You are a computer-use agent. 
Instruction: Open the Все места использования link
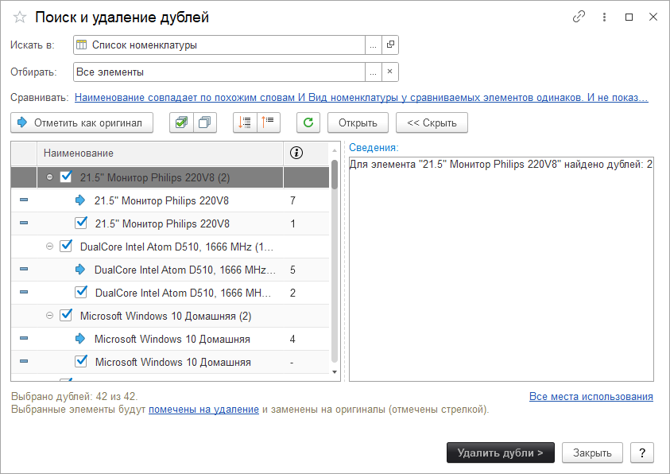point(591,396)
